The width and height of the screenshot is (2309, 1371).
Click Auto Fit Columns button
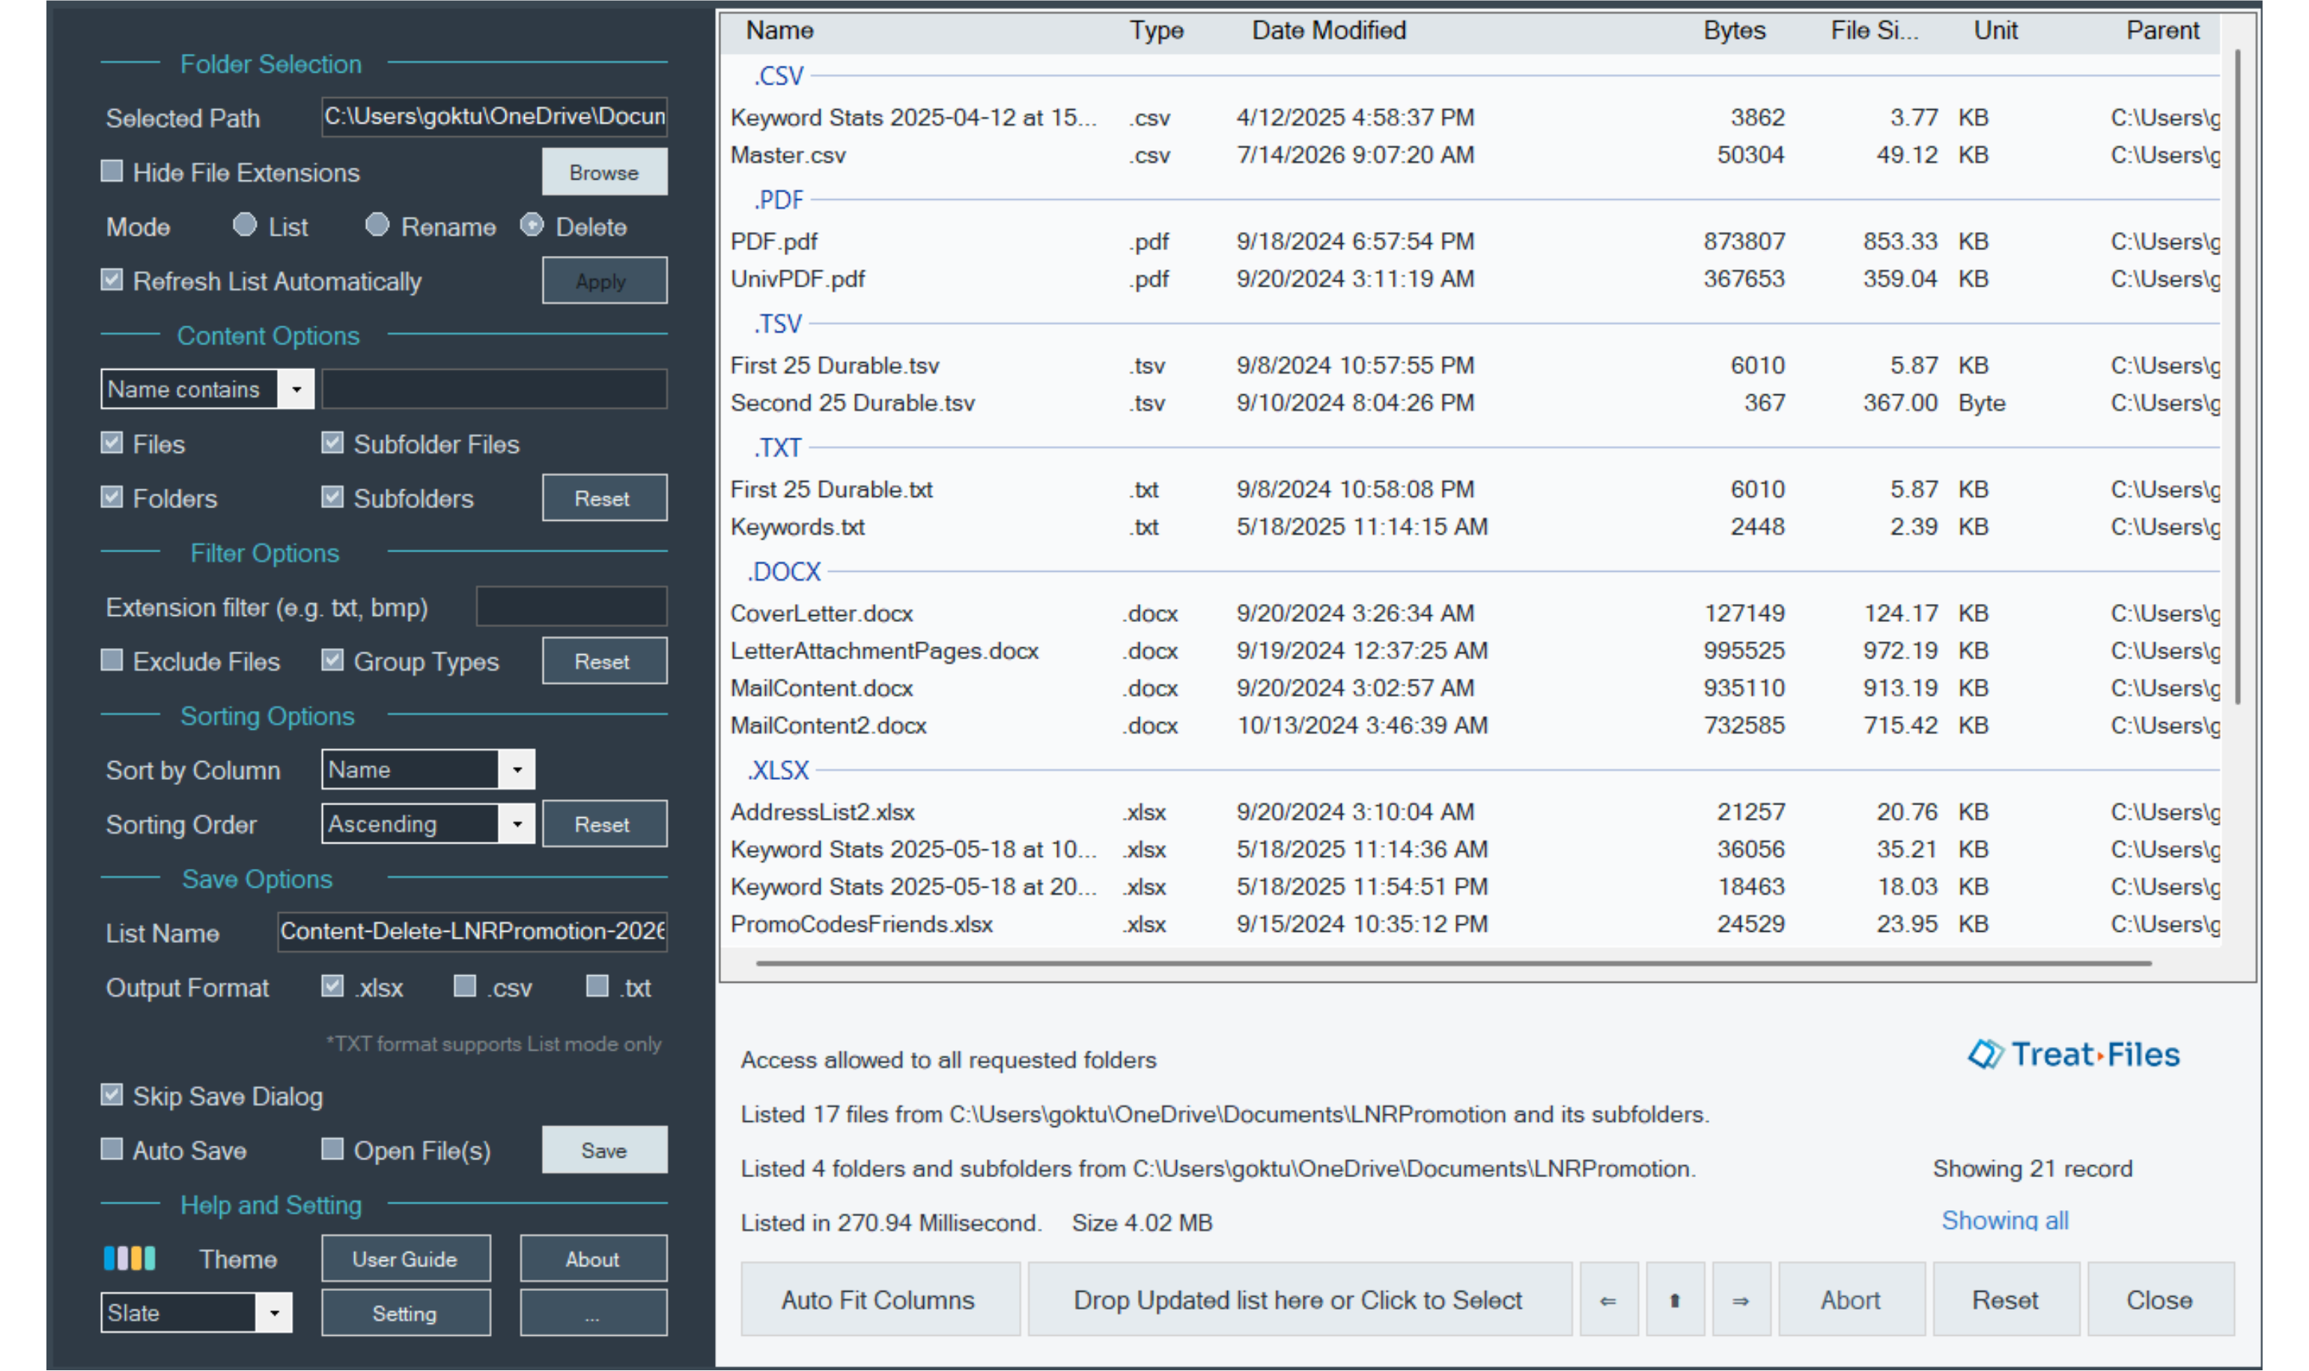880,1299
